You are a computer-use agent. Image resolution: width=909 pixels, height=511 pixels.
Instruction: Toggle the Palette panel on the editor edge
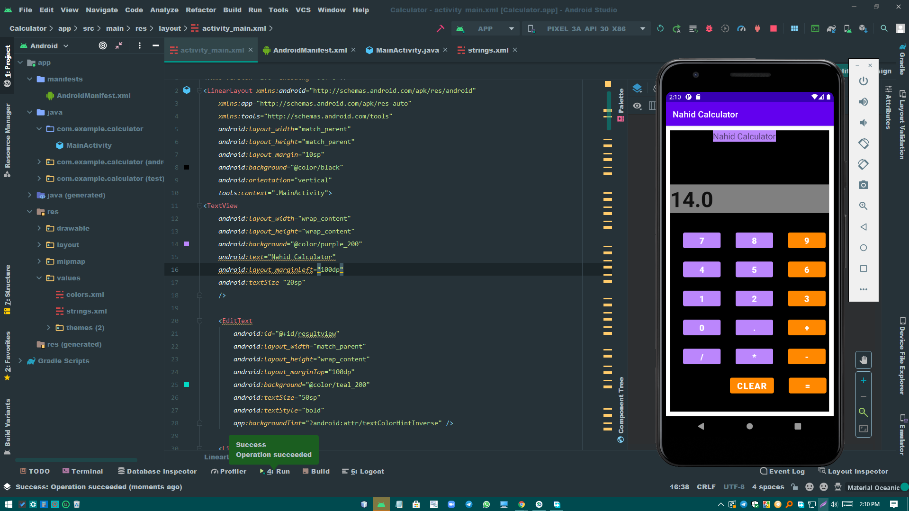(621, 99)
